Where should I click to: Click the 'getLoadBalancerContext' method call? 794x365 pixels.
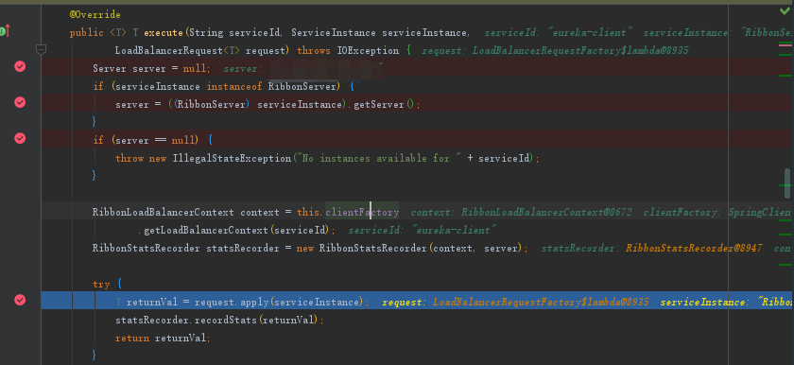click(206, 231)
